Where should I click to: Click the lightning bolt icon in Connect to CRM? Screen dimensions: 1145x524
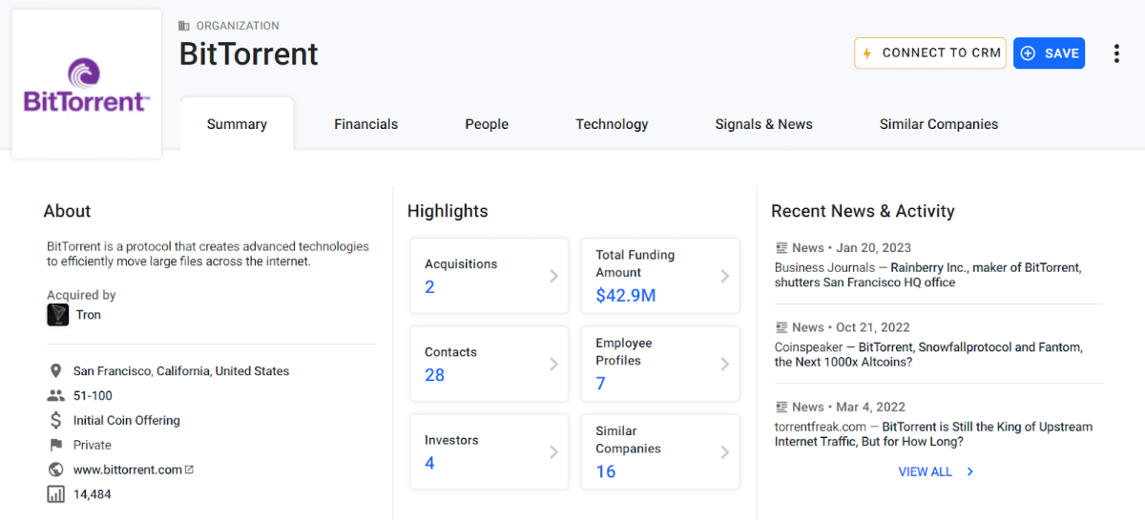tap(867, 53)
